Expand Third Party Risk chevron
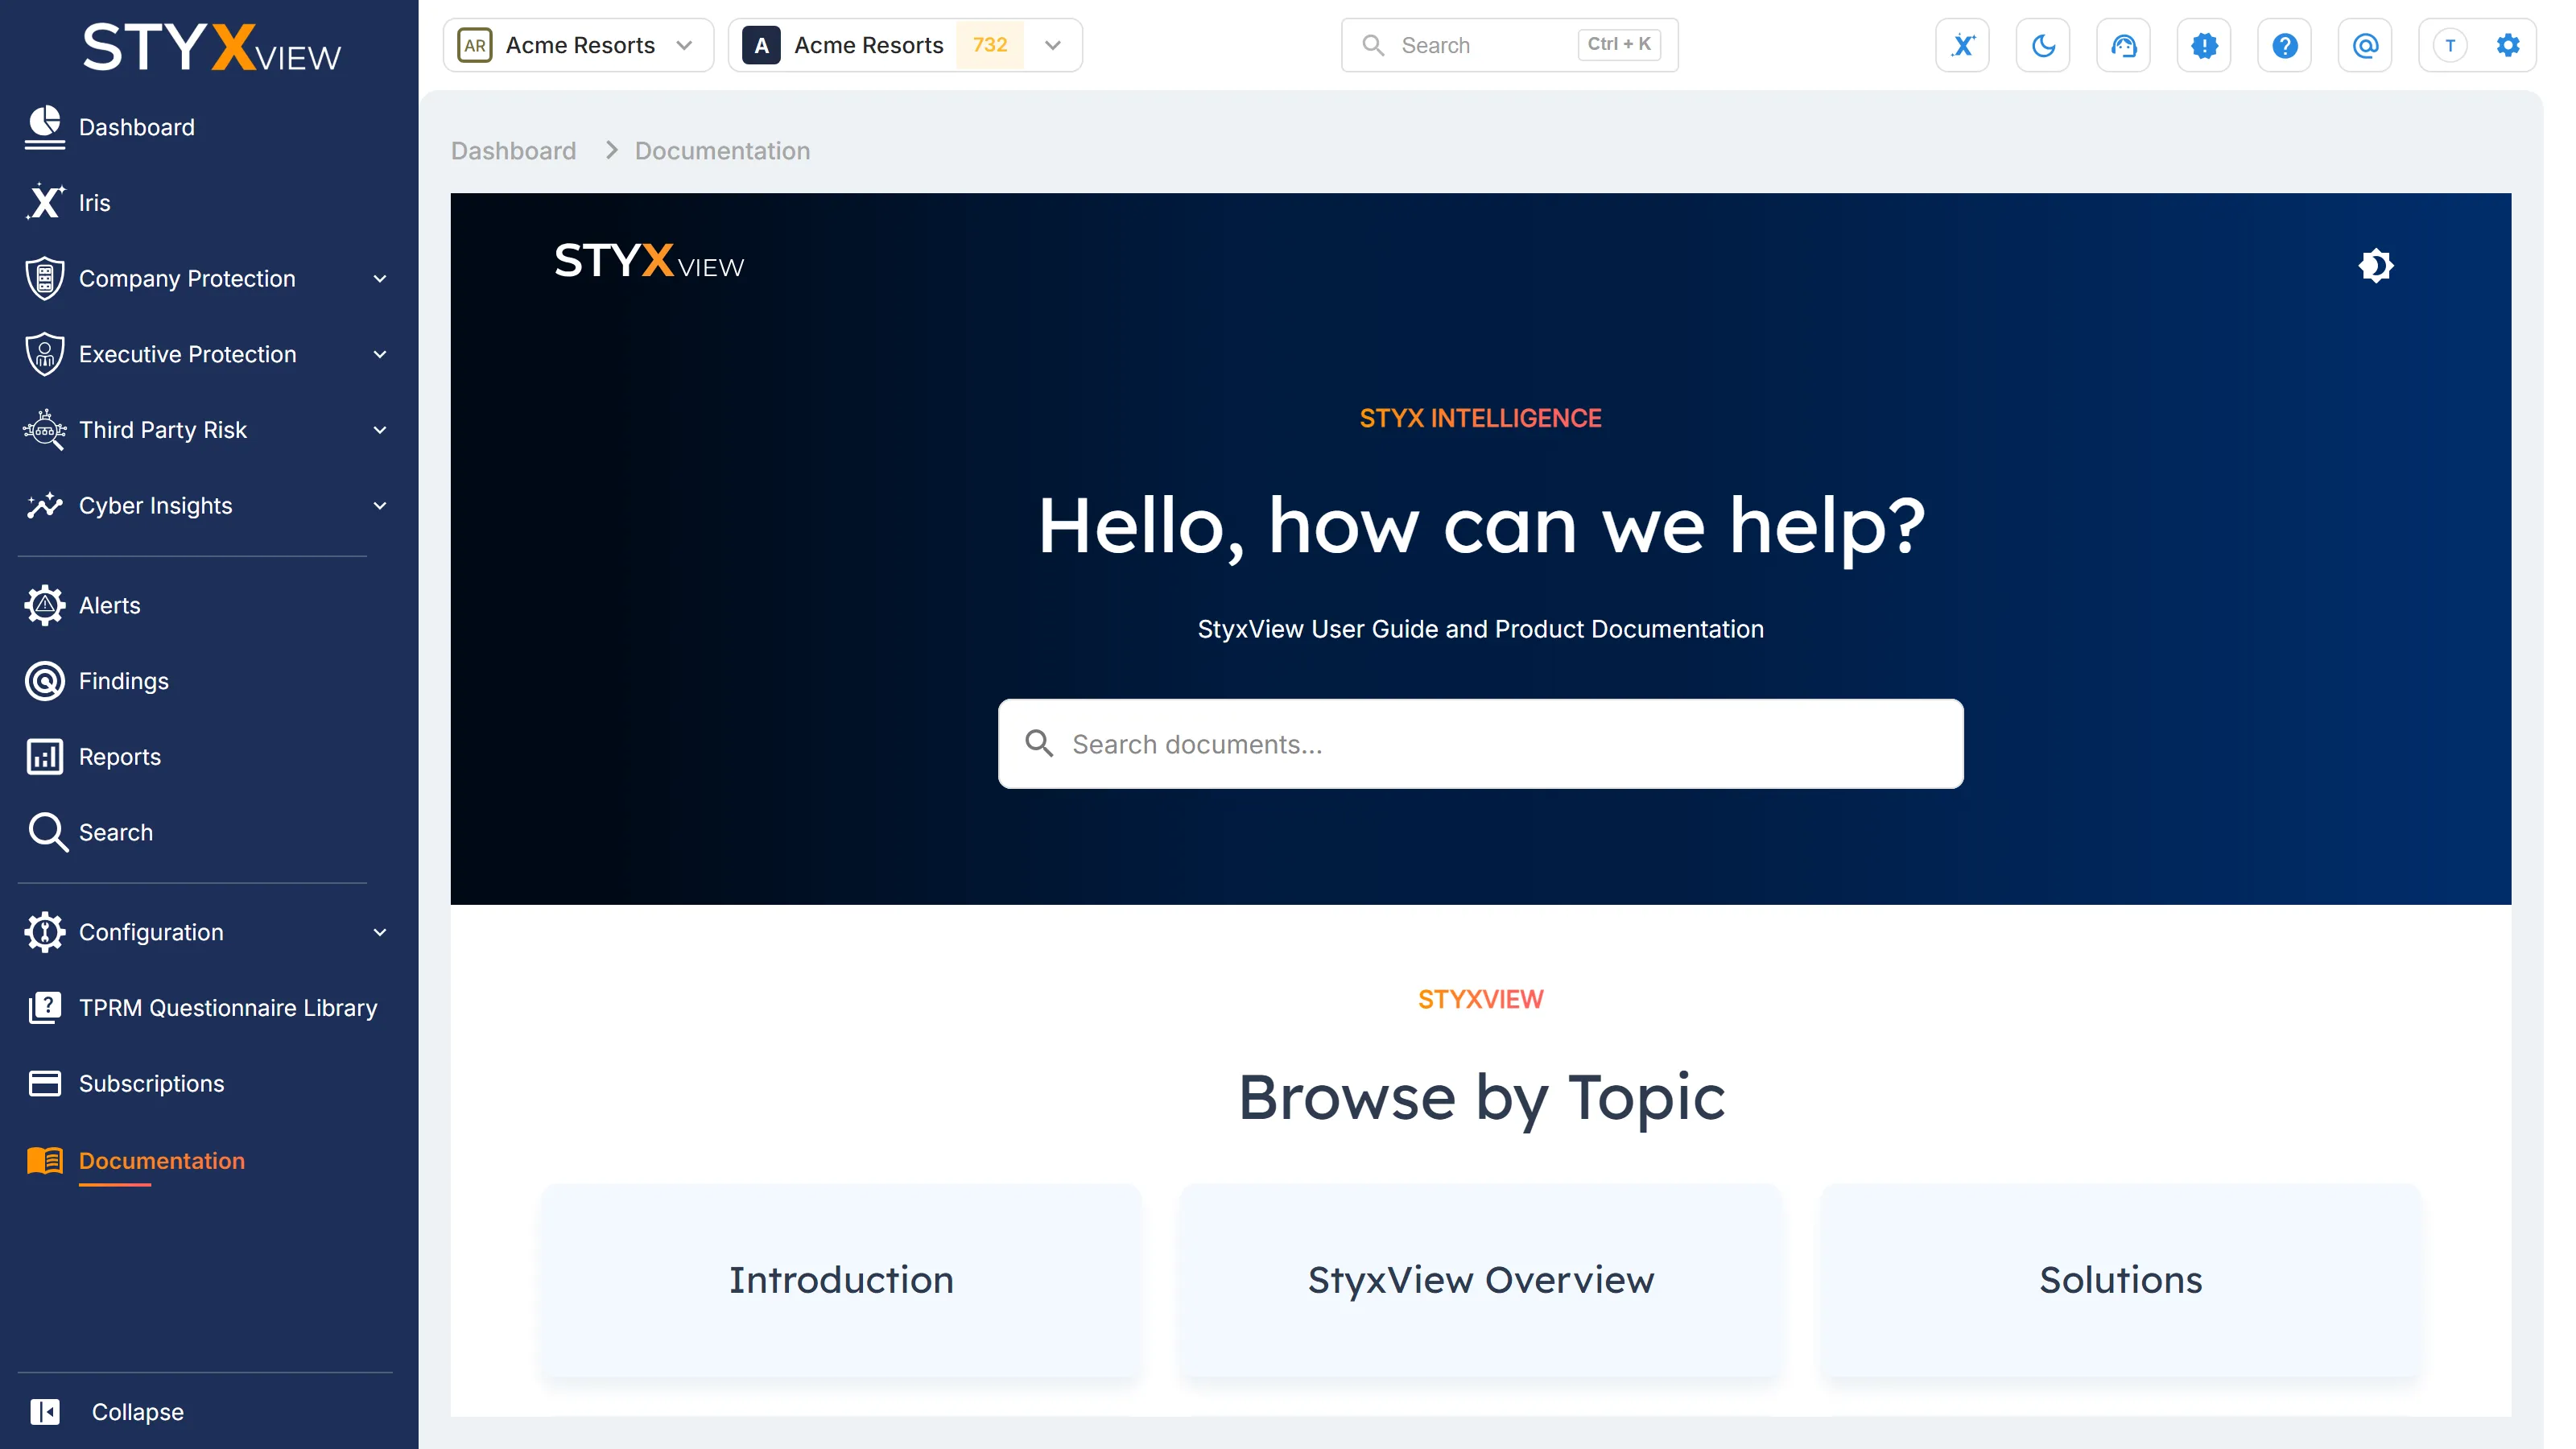2576x1449 pixels. point(380,430)
